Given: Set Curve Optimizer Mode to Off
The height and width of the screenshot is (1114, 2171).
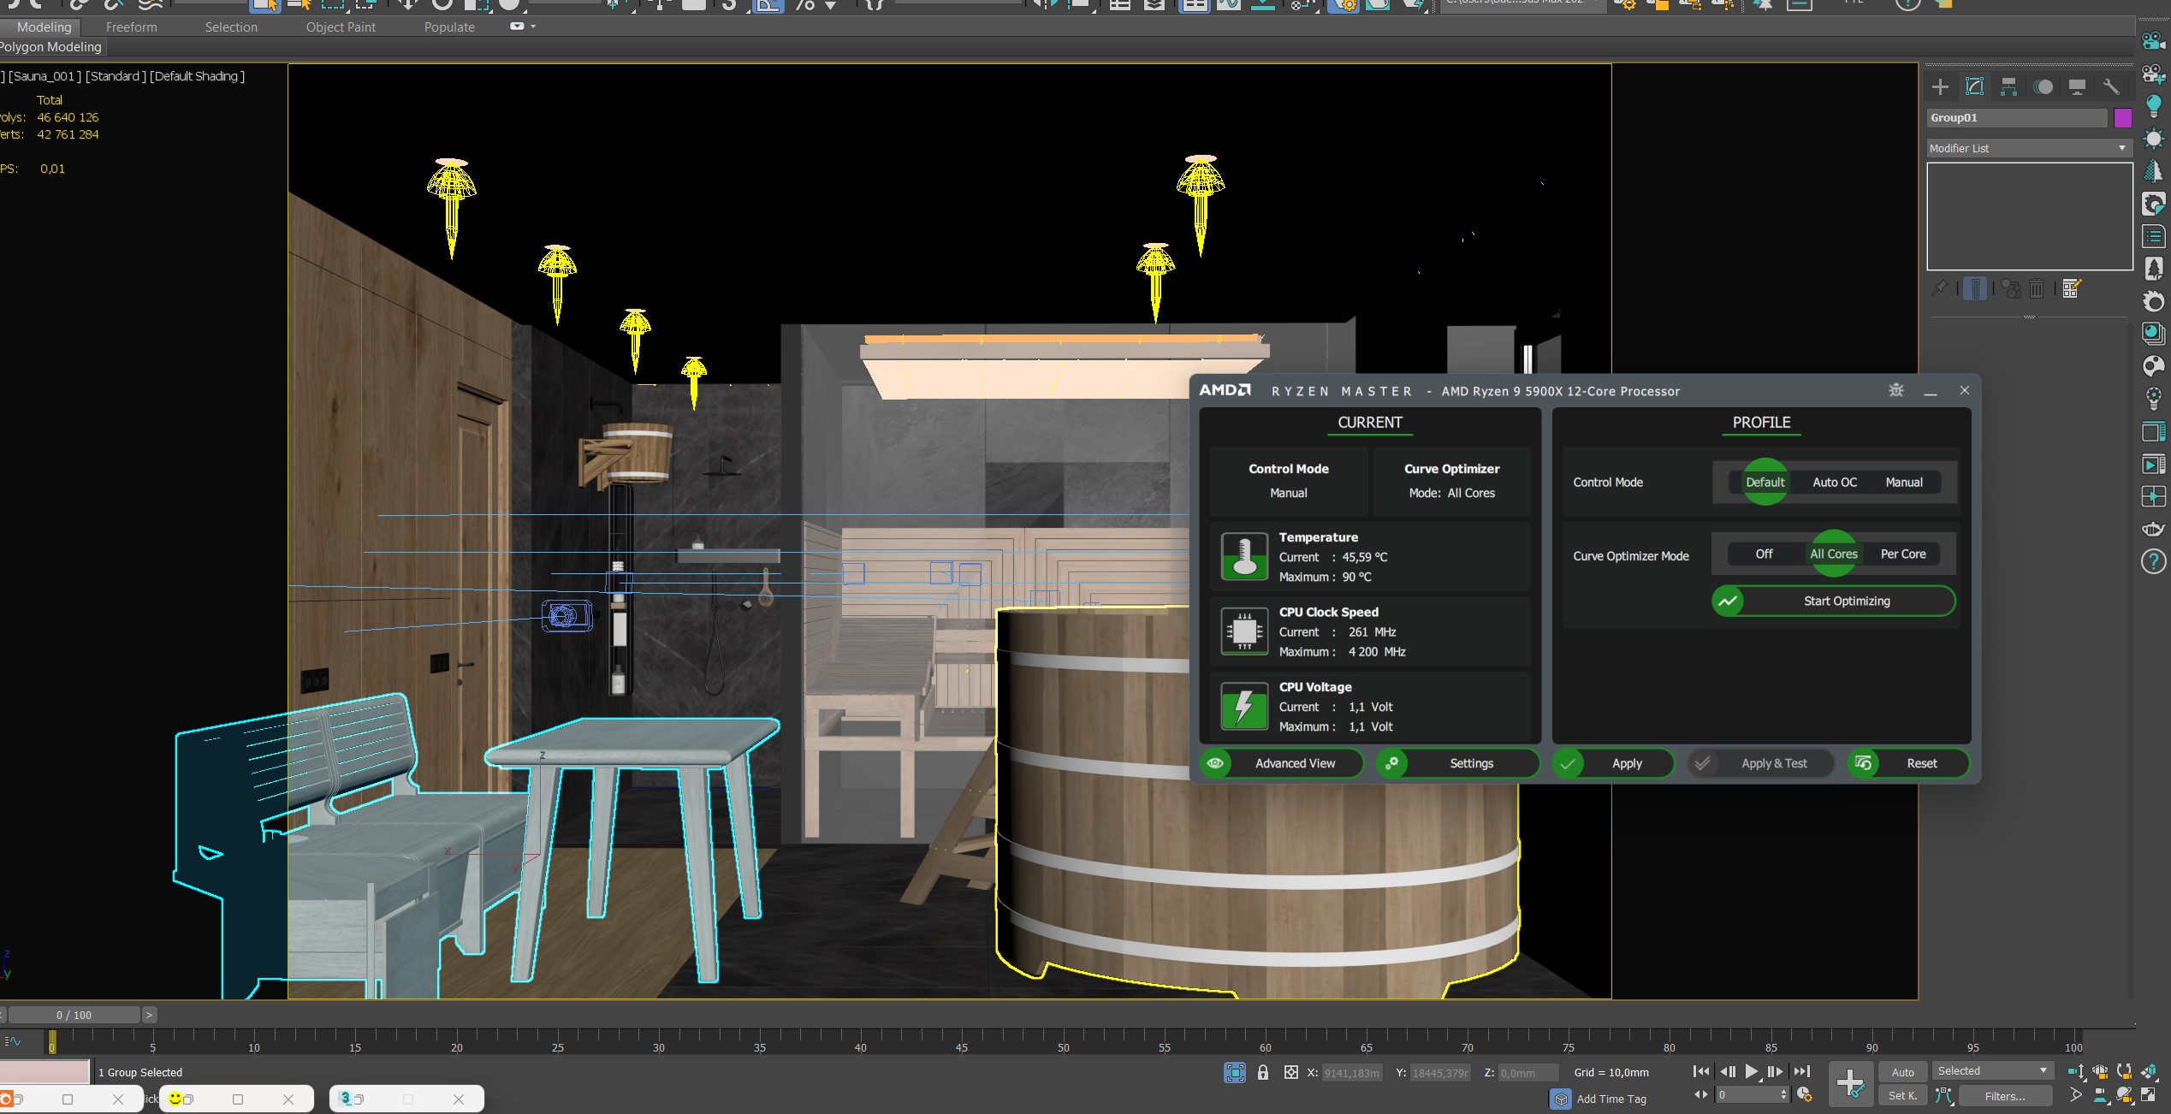Looking at the screenshot, I should click(1764, 554).
